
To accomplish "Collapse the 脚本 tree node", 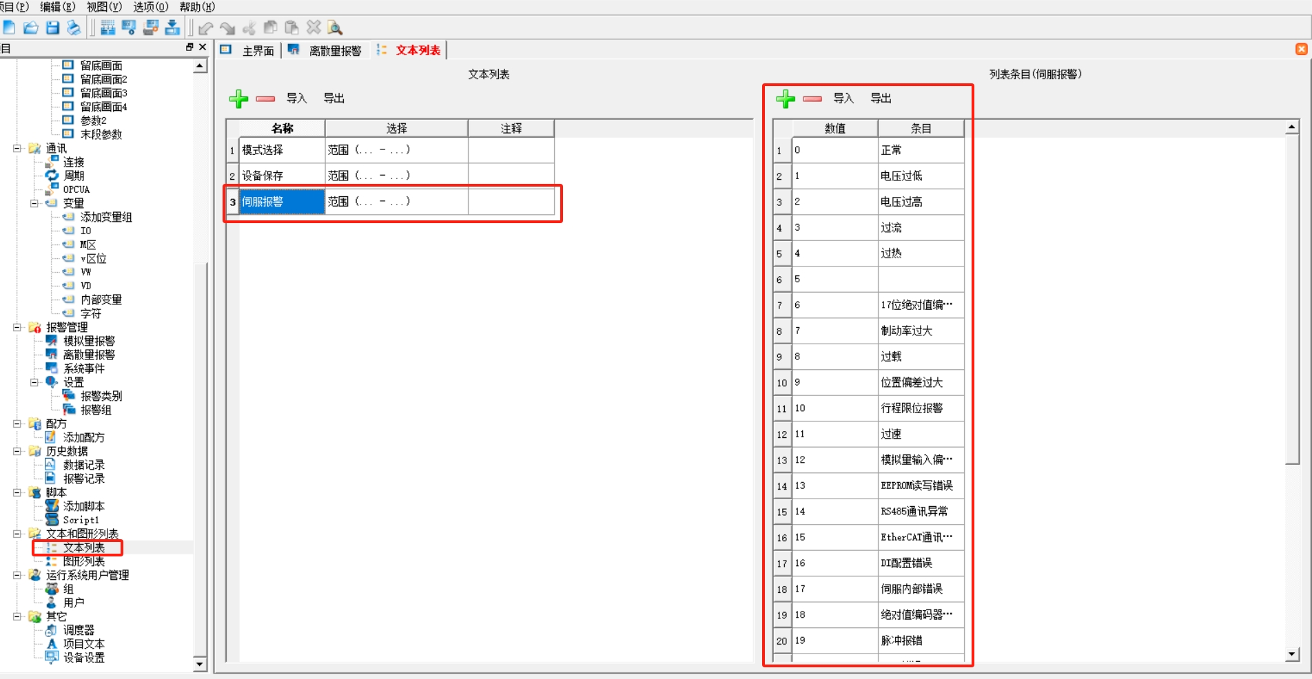I will 17,492.
